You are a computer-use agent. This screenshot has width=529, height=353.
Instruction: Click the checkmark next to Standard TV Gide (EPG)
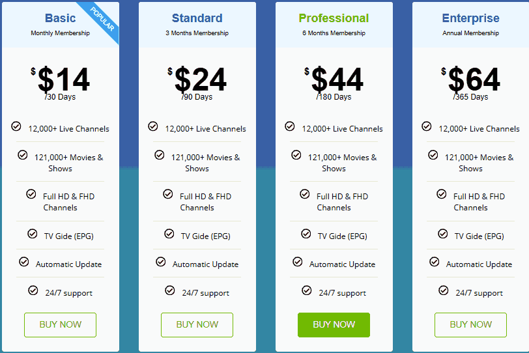point(169,233)
